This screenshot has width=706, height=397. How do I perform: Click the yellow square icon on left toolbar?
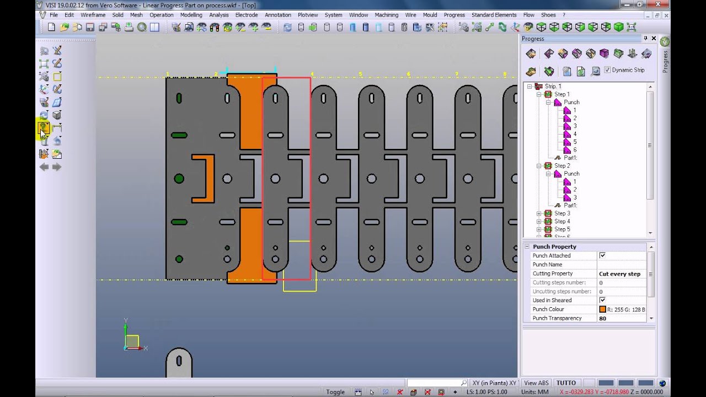[x=57, y=77]
